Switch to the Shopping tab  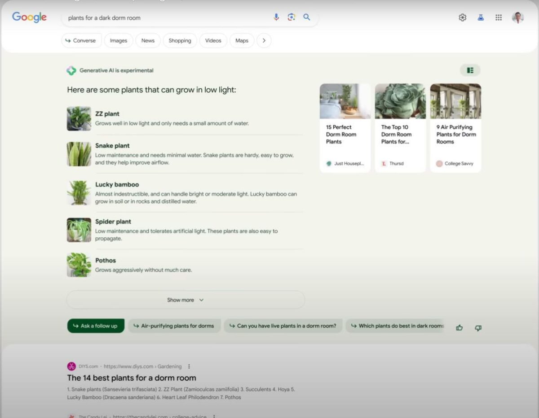180,41
